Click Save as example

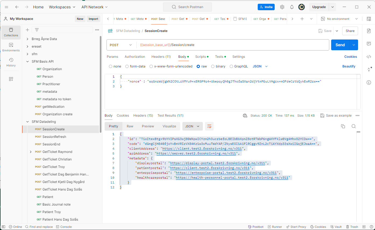coord(336,116)
